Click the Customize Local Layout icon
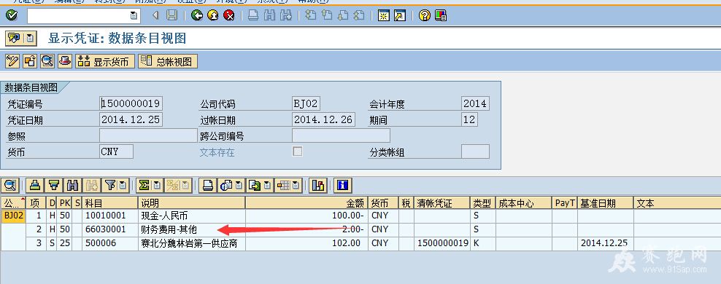721x284 pixels. (x=441, y=15)
